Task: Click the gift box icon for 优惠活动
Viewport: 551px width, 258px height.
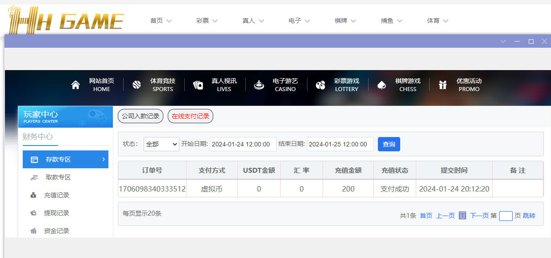Action: point(443,85)
